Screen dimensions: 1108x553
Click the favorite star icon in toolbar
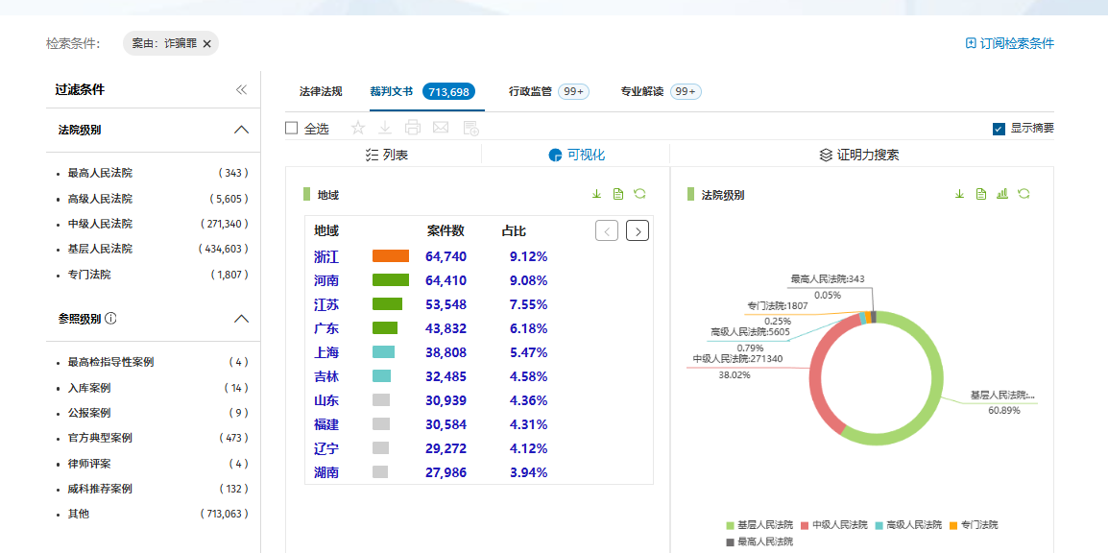[x=356, y=127]
